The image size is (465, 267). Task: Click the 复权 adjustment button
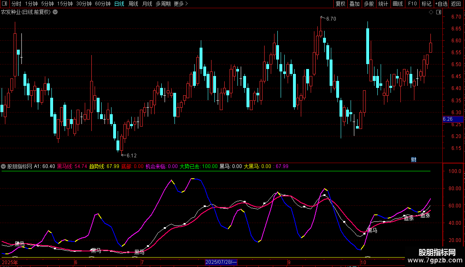click(341, 4)
